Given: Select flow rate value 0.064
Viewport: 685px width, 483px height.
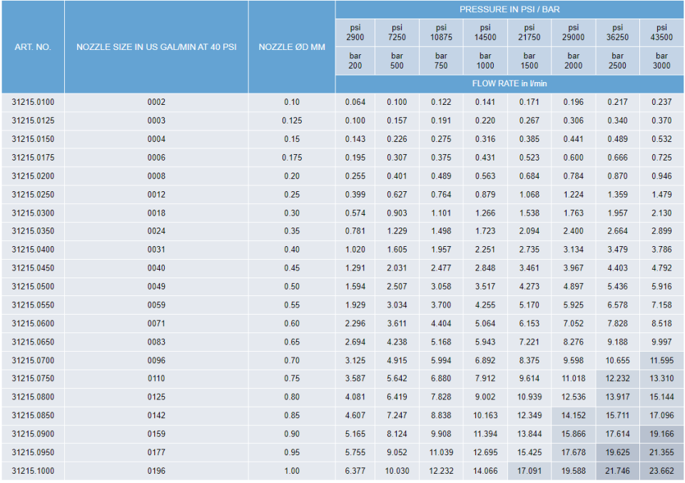Looking at the screenshot, I should click(x=355, y=102).
